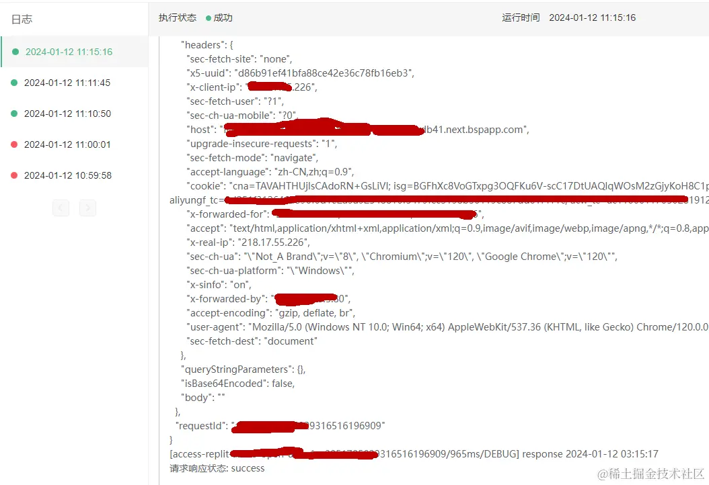The image size is (709, 485).
Task: Click the isBase64Encoded false line
Action: pyautogui.click(x=238, y=383)
